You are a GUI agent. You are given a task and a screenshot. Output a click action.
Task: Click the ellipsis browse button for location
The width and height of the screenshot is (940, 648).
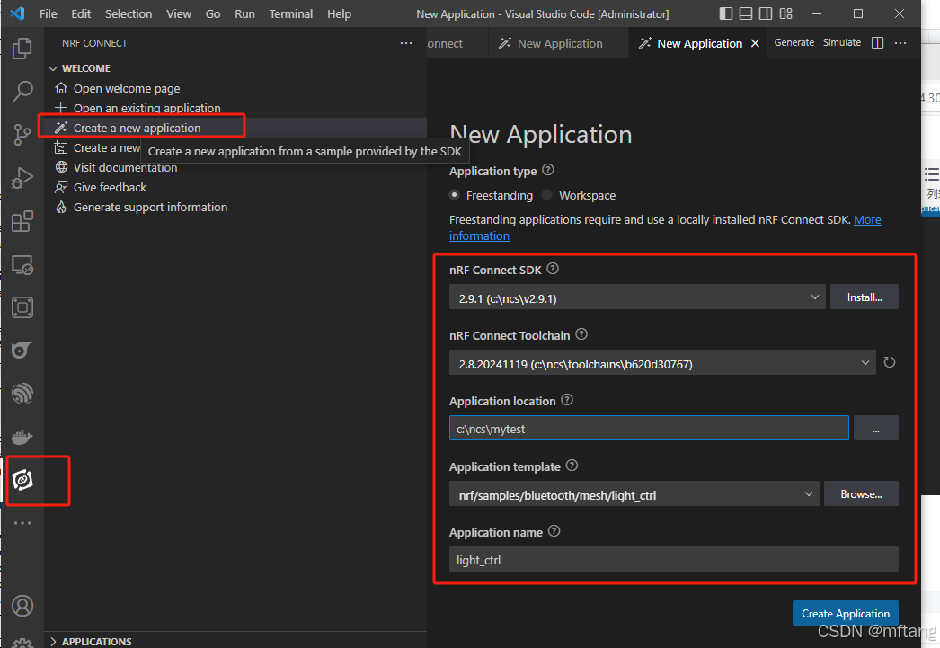(876, 429)
